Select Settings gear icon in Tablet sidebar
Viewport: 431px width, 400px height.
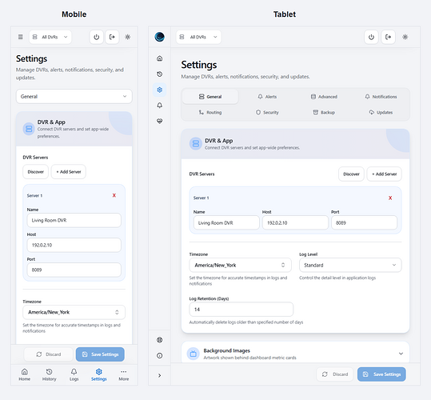[159, 90]
